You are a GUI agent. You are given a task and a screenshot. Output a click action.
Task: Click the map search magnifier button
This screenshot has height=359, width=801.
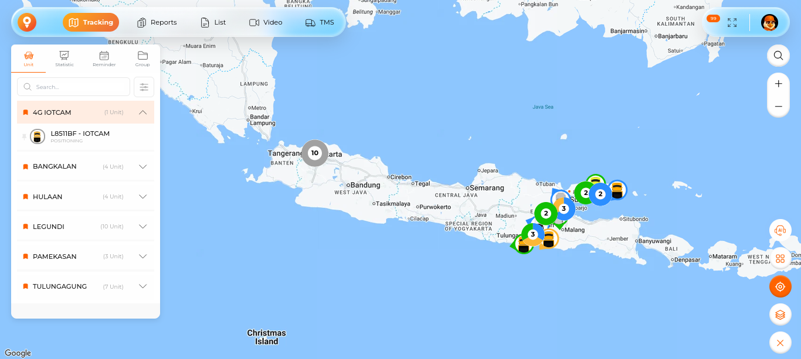778,56
